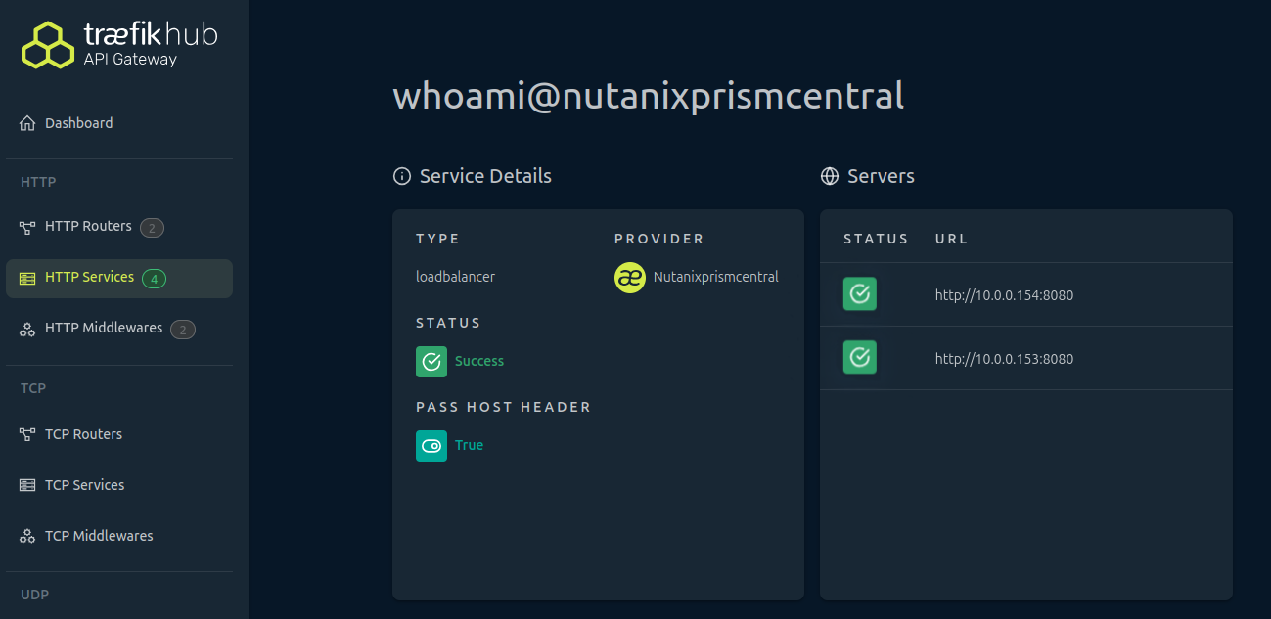Screen dimensions: 1271x619
Task: Click the TCP Routers icon
Action: [x=26, y=433]
